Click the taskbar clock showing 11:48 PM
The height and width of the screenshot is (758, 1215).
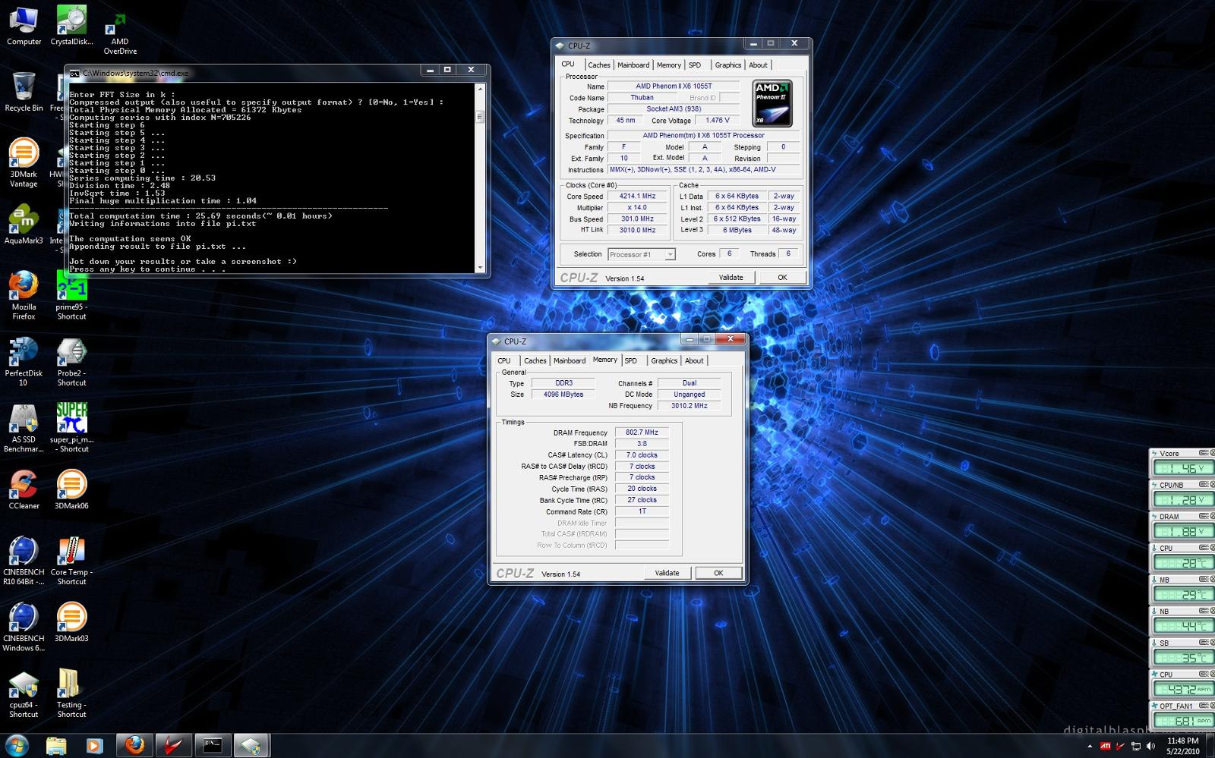[x=1182, y=746]
